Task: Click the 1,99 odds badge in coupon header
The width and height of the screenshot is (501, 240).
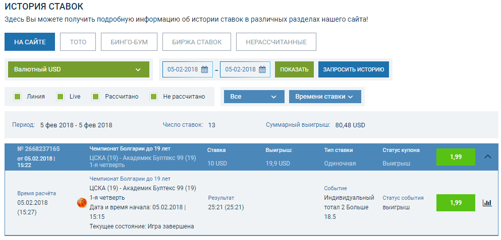Action: (456, 157)
